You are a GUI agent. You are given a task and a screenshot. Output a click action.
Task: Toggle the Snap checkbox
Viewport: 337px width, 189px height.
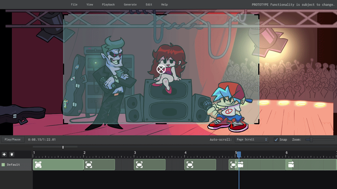(276, 140)
